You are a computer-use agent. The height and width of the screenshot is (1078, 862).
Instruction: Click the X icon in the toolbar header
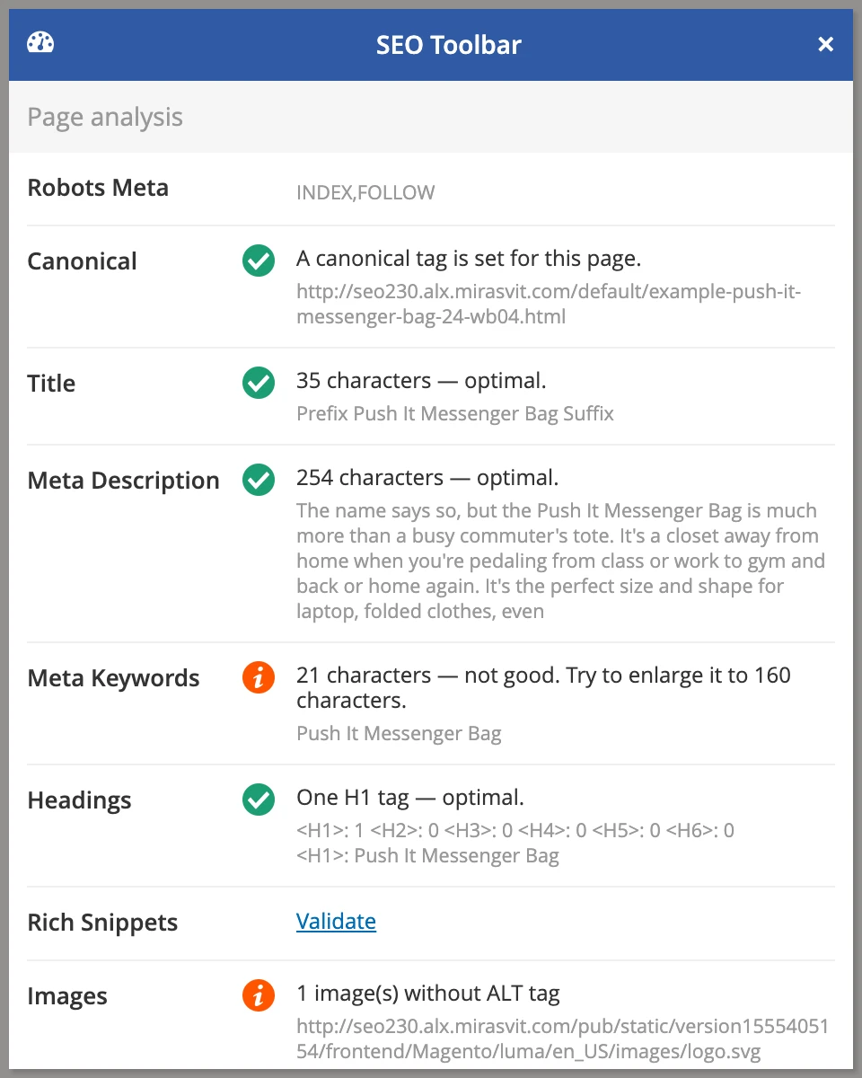[x=825, y=43]
